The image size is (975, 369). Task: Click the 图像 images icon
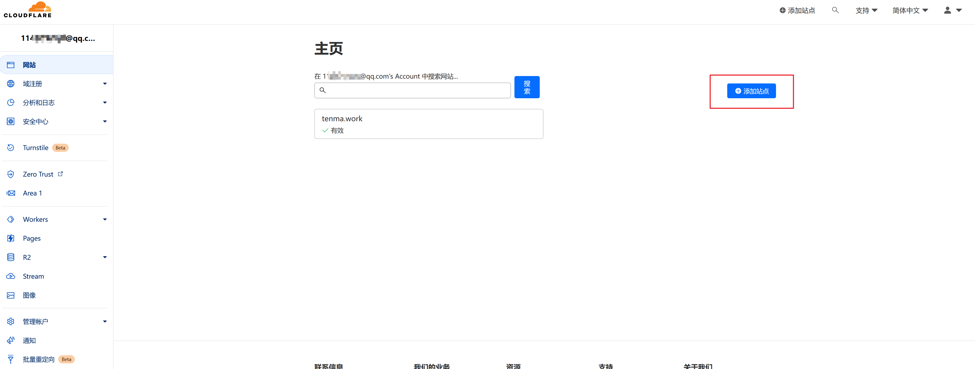pos(10,295)
